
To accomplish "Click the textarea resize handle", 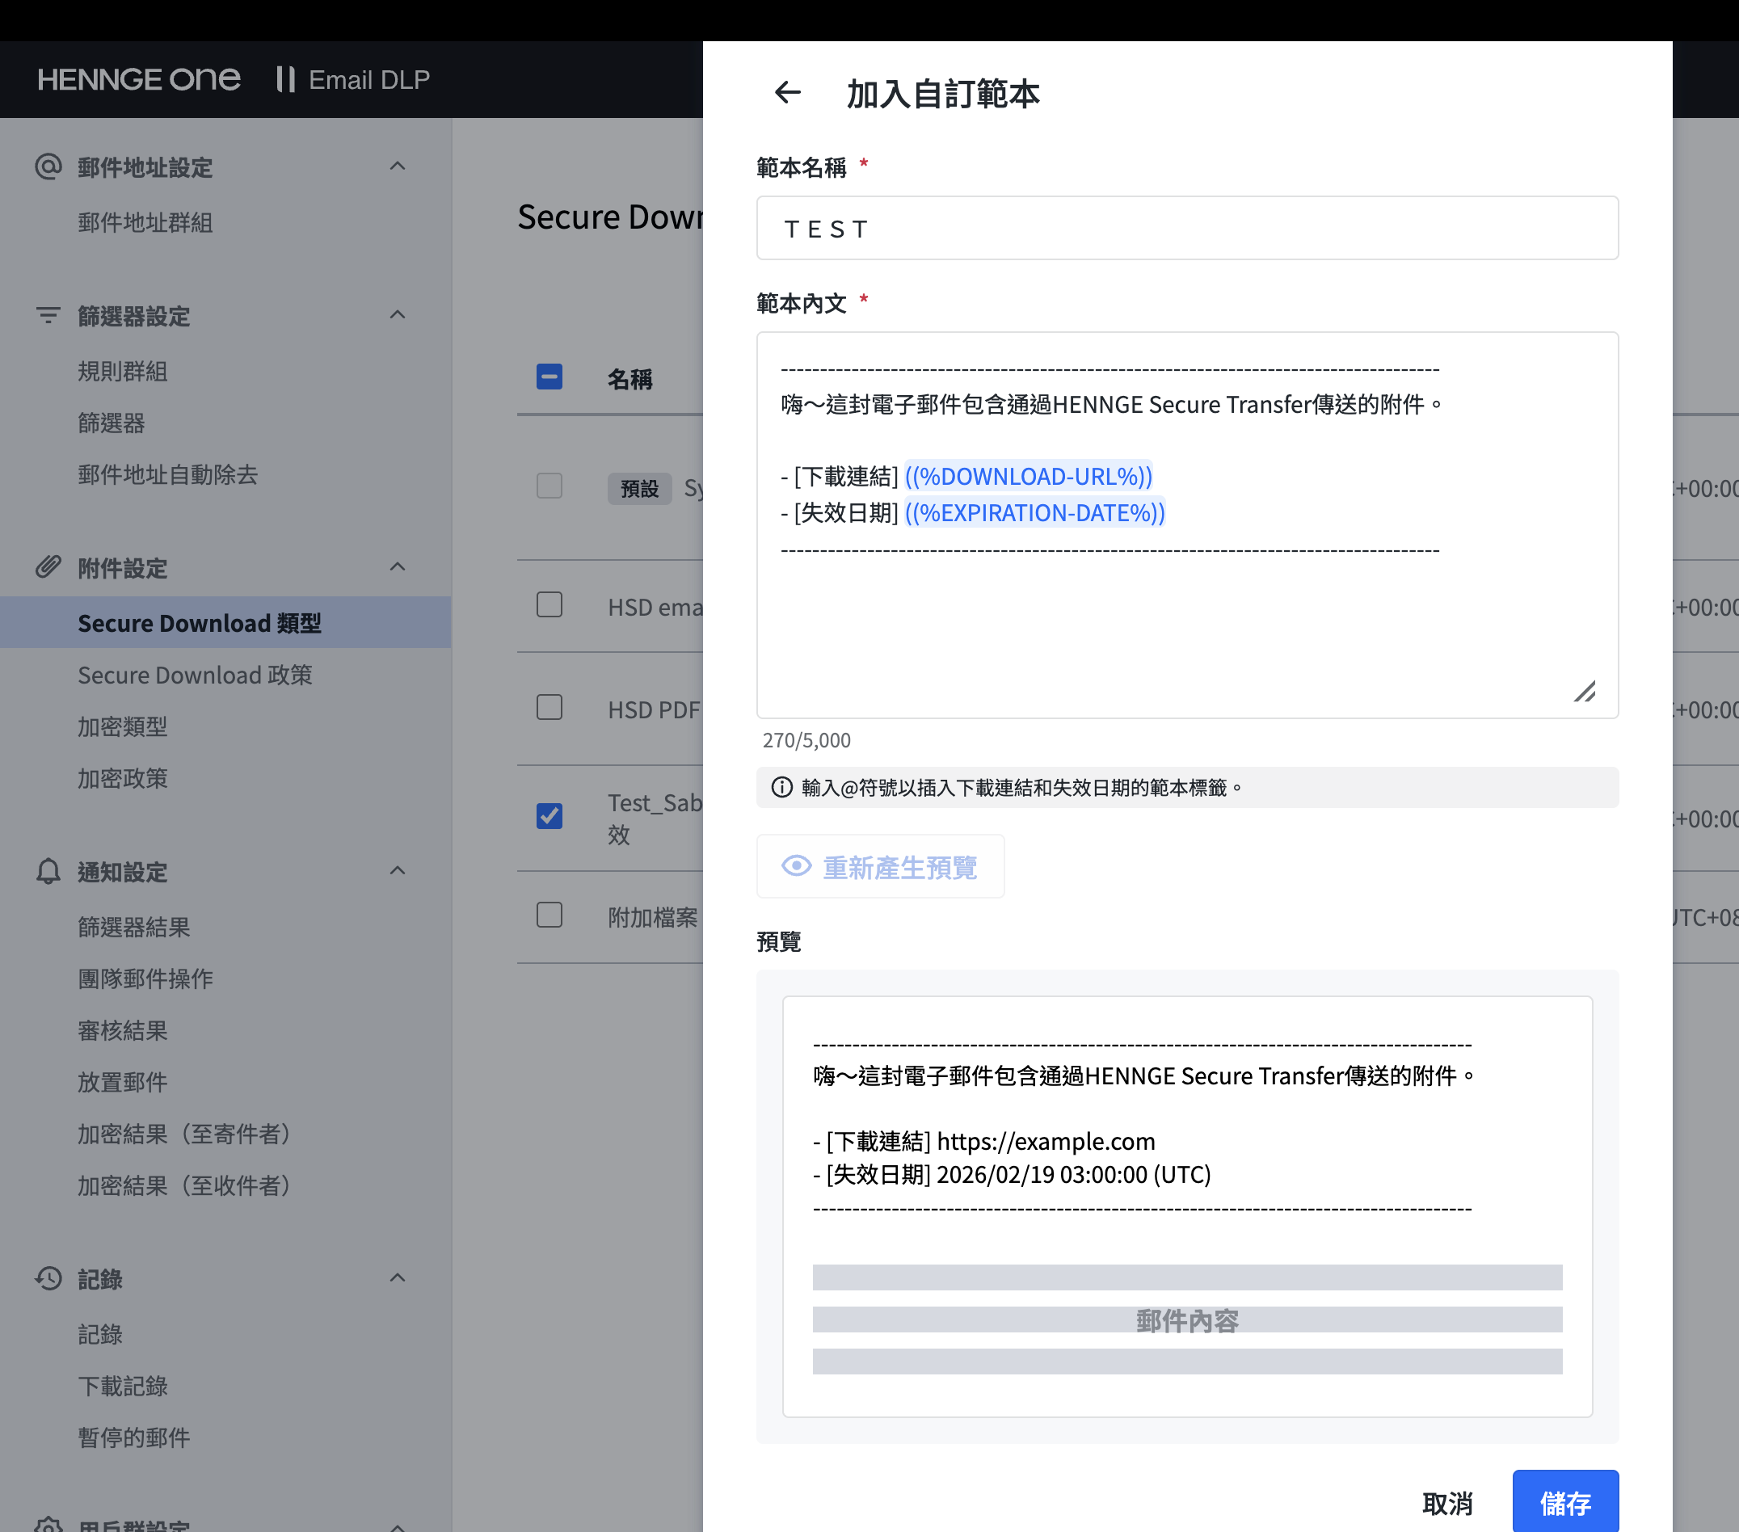I will point(1584,692).
